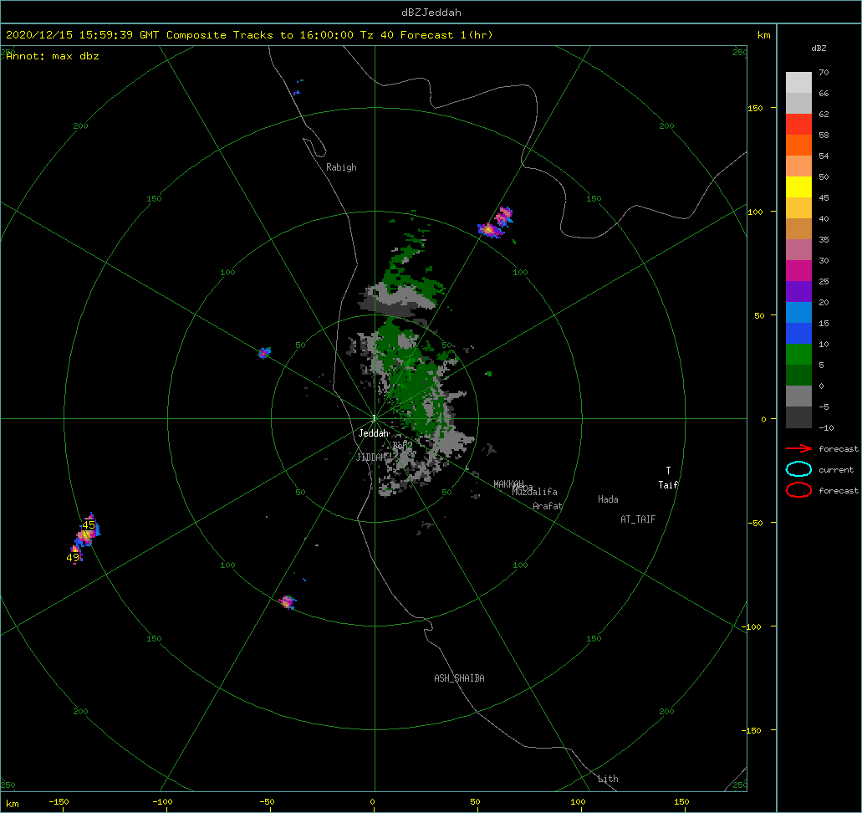The height and width of the screenshot is (813, 862).
Task: Click the Lith place label
Action: click(608, 779)
